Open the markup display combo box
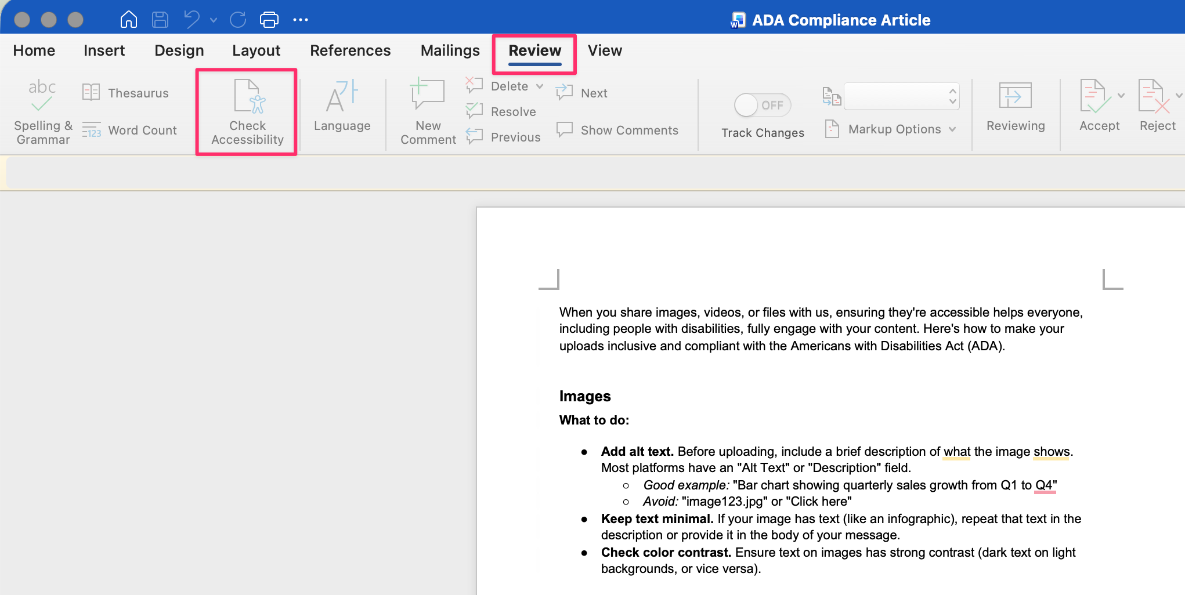The image size is (1185, 595). tap(901, 96)
